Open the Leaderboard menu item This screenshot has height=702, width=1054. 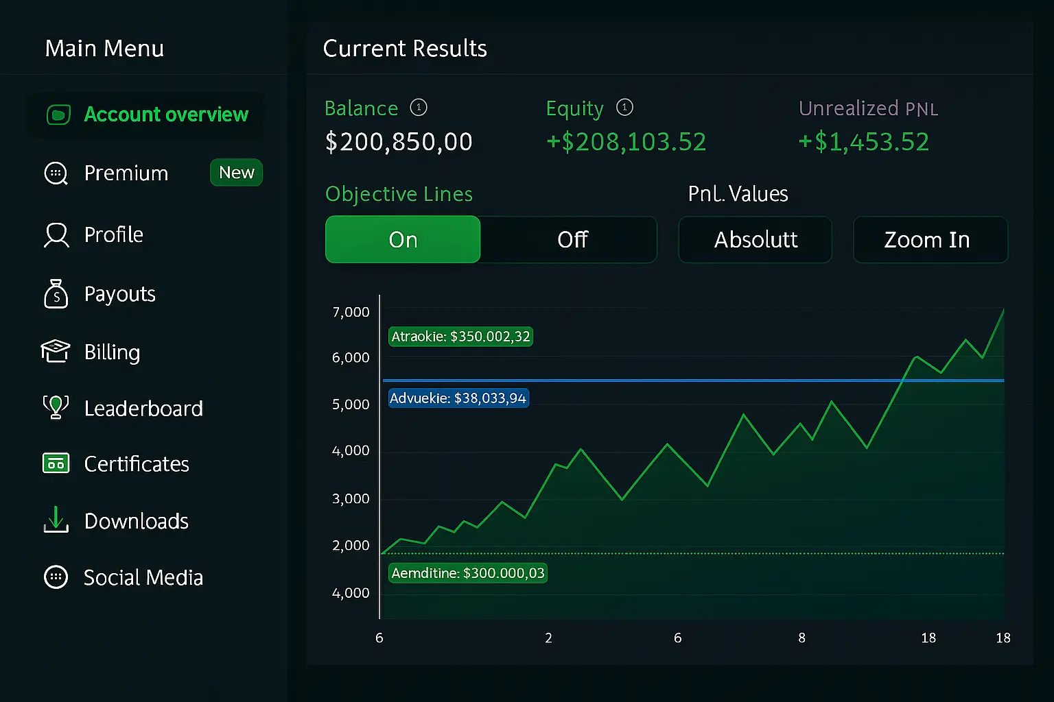pos(143,409)
